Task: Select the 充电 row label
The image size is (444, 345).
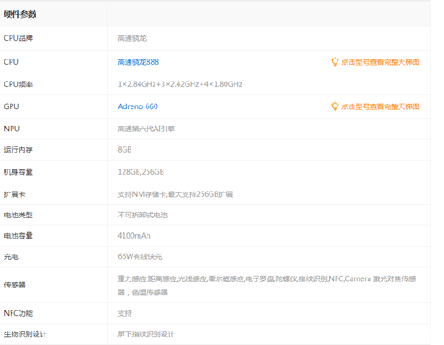Action: [11, 256]
